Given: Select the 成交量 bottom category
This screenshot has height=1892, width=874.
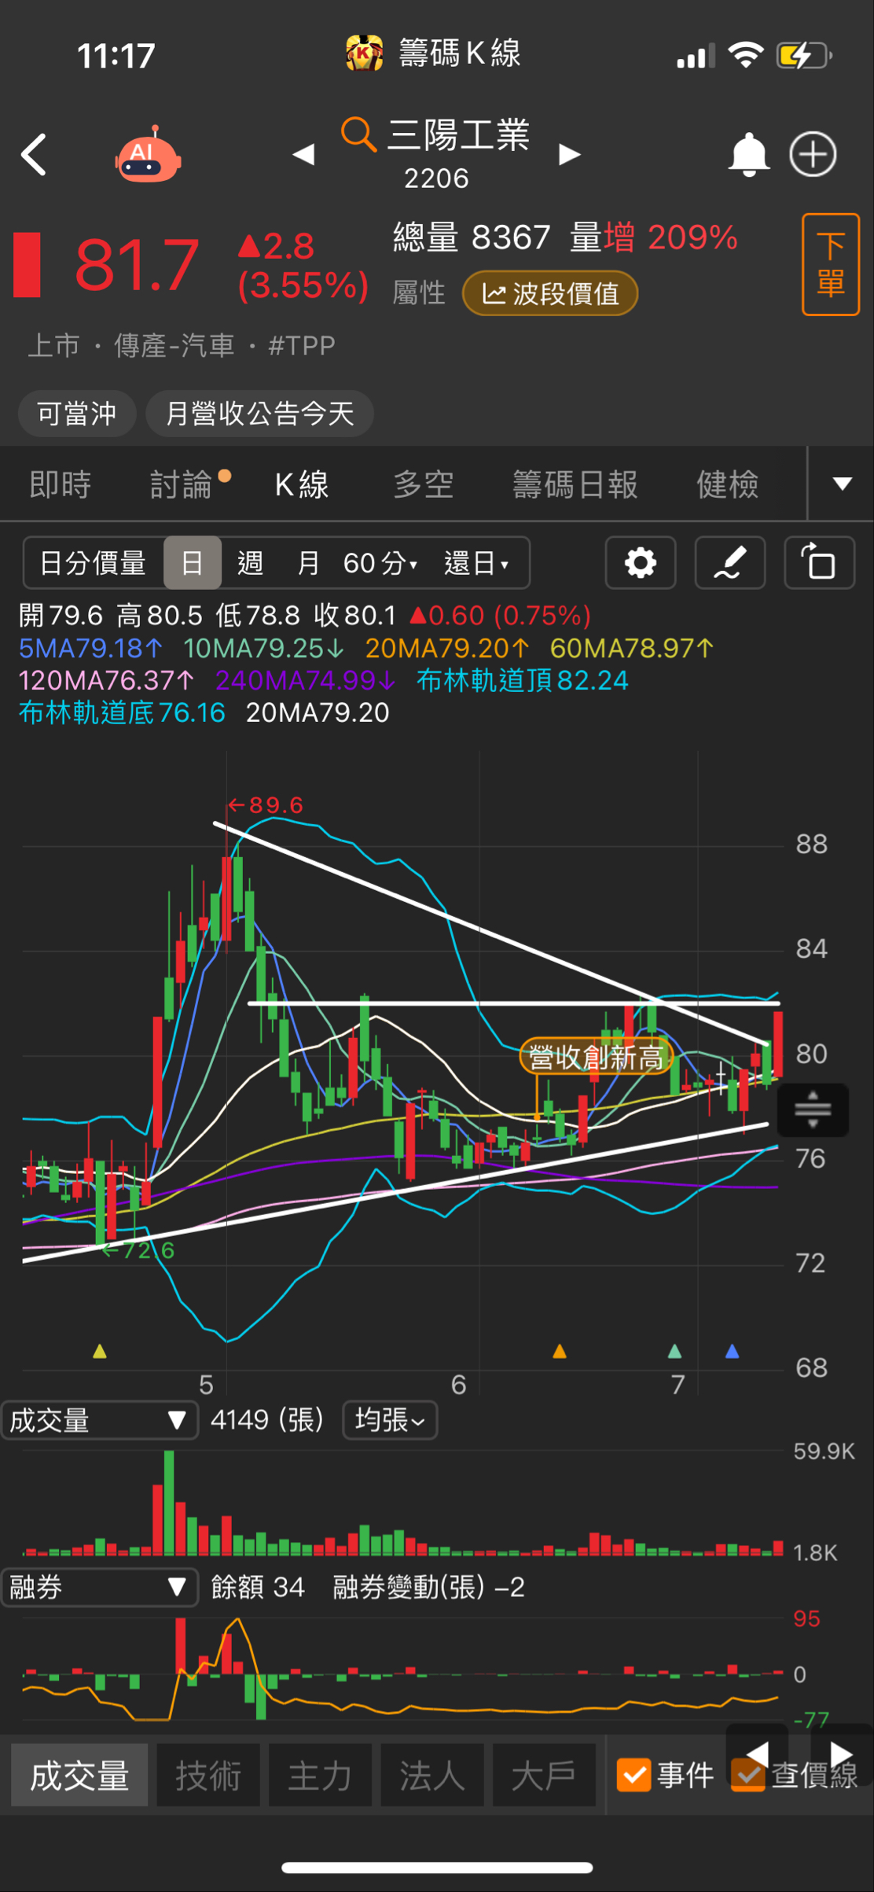Looking at the screenshot, I should coord(79,1776).
